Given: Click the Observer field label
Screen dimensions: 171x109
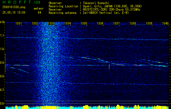Looking at the screenshot, I should pyautogui.click(x=55, y=3).
